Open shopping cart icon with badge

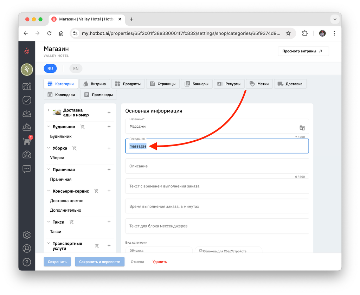[27, 141]
